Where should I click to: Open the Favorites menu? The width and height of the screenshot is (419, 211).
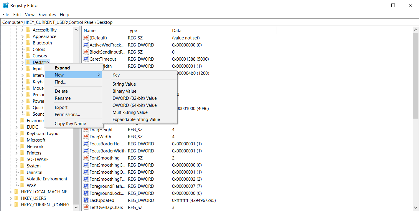pos(47,14)
